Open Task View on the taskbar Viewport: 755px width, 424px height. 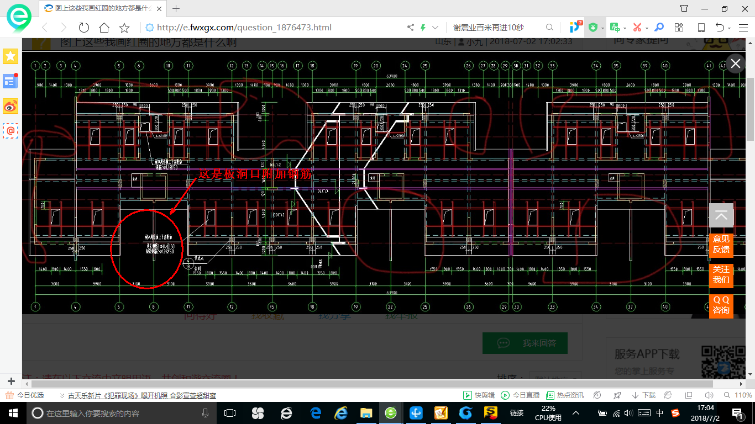[x=230, y=413]
